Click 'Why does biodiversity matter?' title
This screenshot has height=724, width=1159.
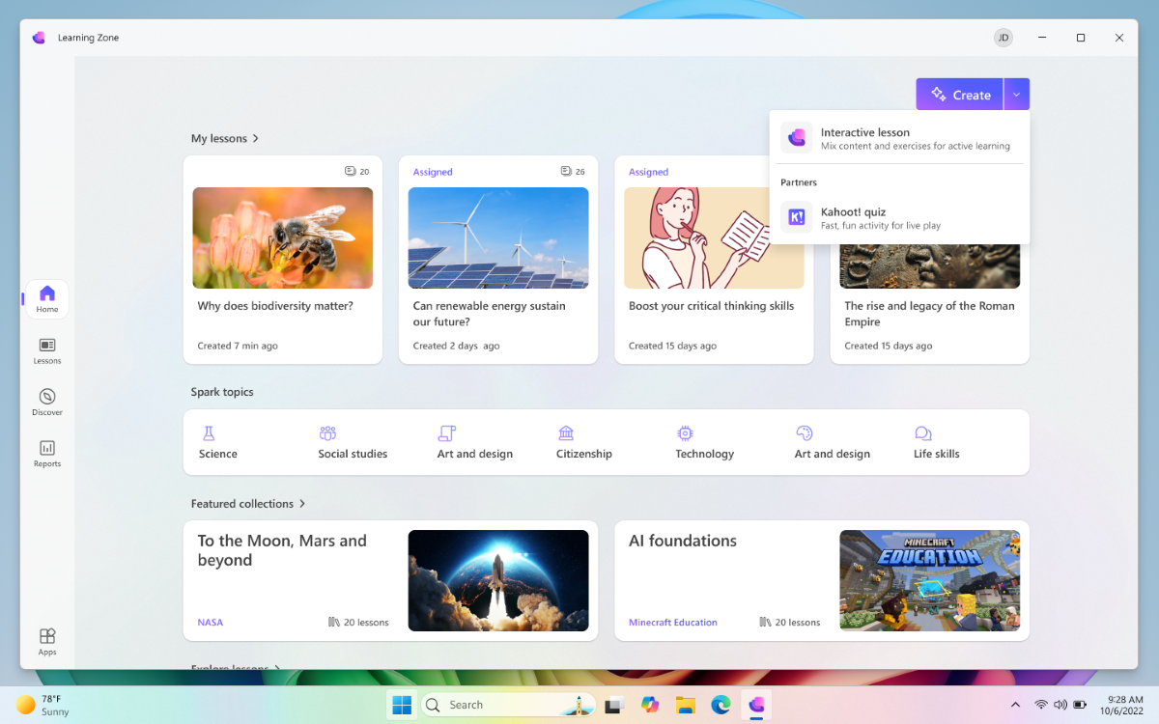pos(275,306)
